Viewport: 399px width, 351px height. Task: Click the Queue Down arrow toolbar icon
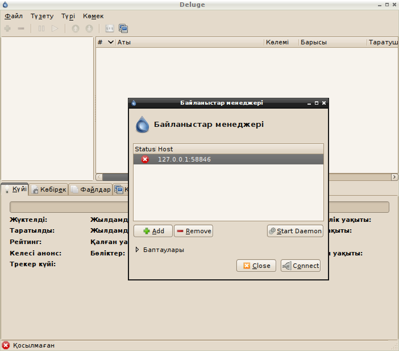point(89,28)
